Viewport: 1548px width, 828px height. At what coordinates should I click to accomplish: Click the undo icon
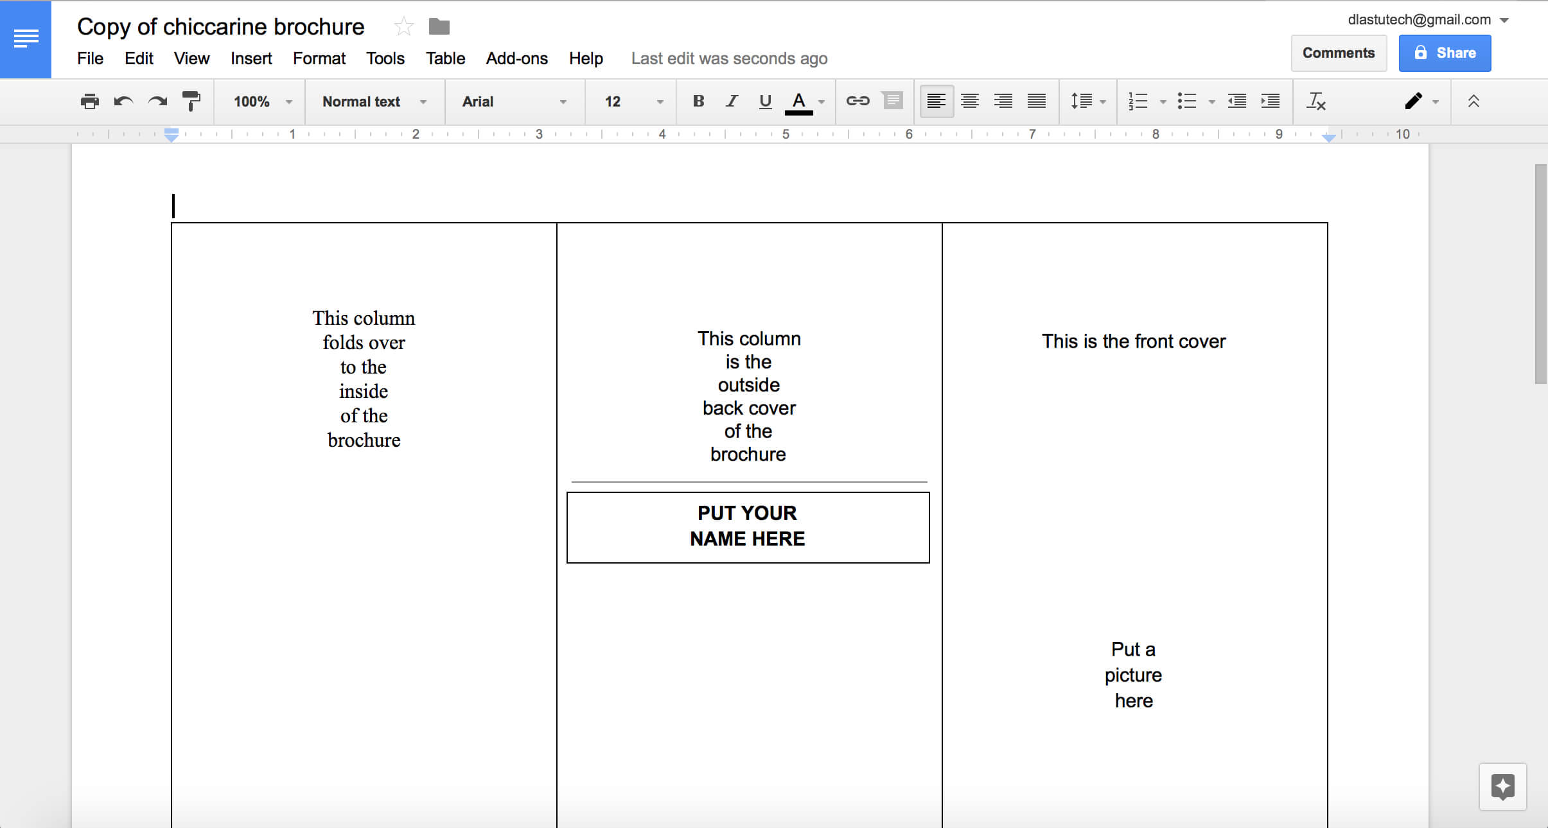coord(123,101)
